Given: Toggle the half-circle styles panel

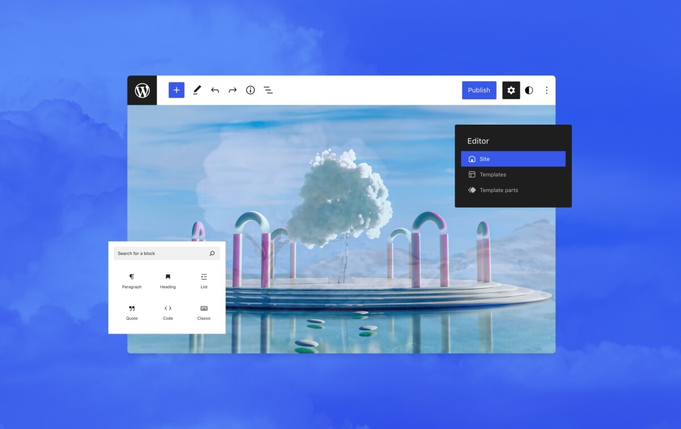Looking at the screenshot, I should click(529, 90).
